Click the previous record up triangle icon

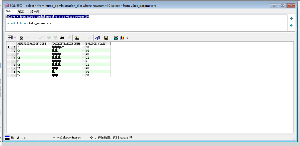[89, 38]
